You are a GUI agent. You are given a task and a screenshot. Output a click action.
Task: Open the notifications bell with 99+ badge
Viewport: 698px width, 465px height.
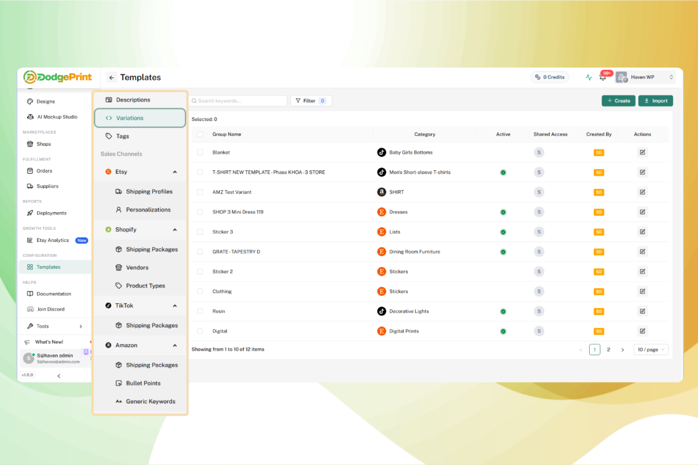603,77
